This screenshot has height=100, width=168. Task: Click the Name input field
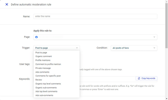coord(95,16)
